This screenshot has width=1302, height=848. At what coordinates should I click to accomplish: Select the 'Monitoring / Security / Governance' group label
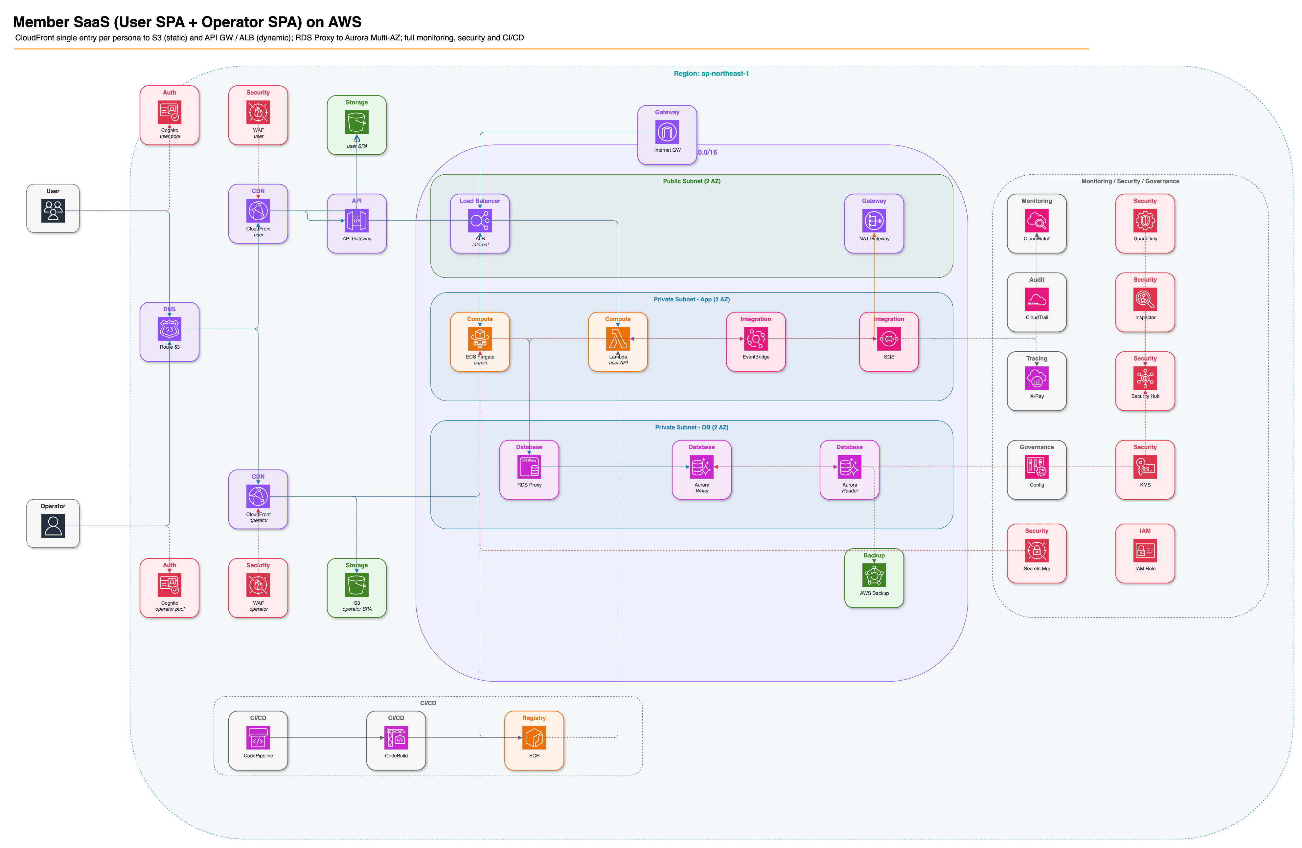click(x=1130, y=181)
